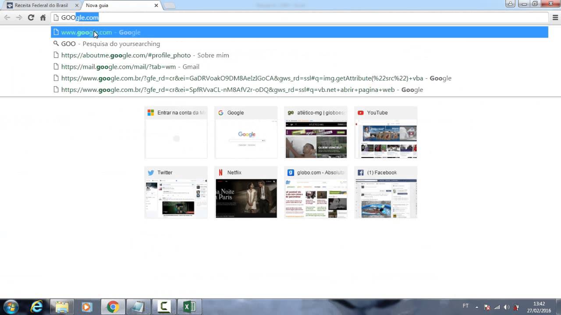Image resolution: width=561 pixels, height=315 pixels.
Task: Open the Netflix thumbnail tile
Action: (246, 192)
